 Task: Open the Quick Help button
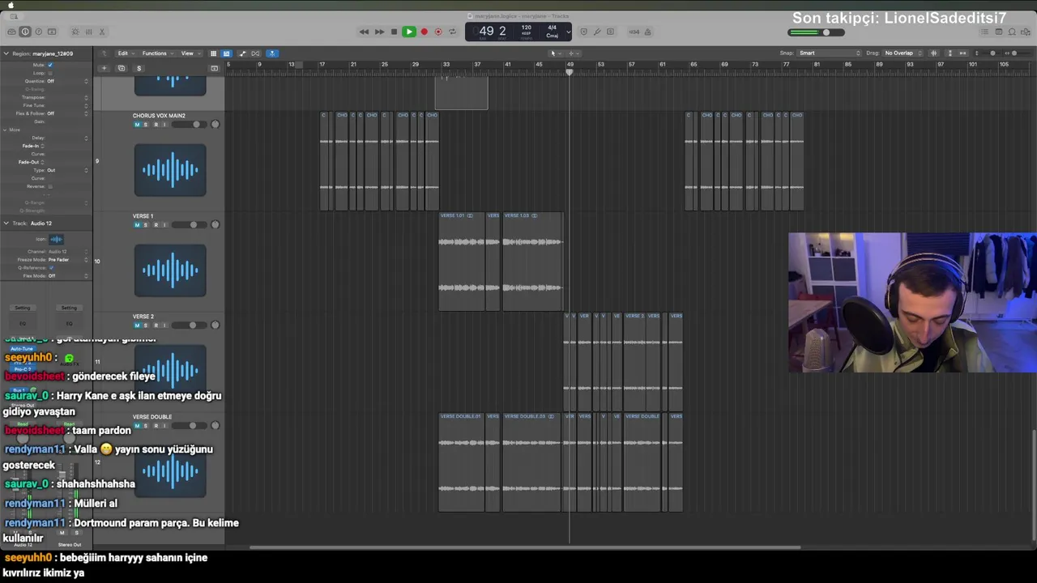[38, 32]
